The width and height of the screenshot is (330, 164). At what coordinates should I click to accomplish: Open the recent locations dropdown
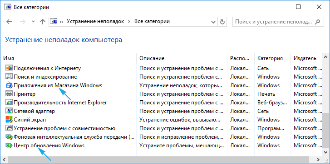coord(33,22)
